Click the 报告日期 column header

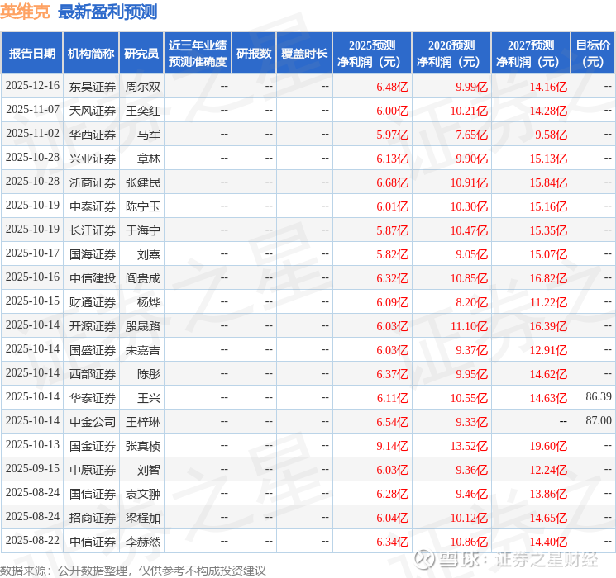point(31,54)
